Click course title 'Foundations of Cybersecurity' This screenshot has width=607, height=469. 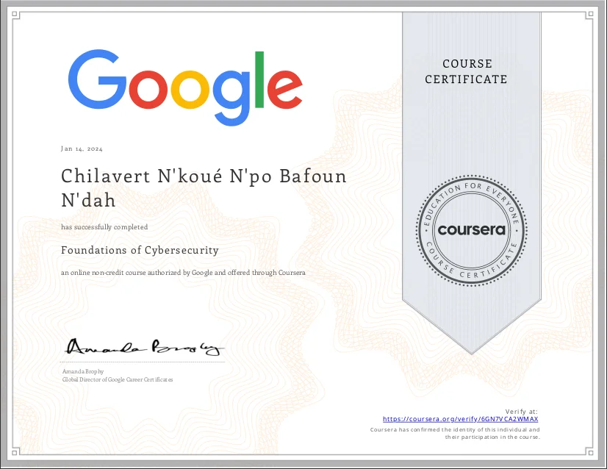(x=140, y=250)
